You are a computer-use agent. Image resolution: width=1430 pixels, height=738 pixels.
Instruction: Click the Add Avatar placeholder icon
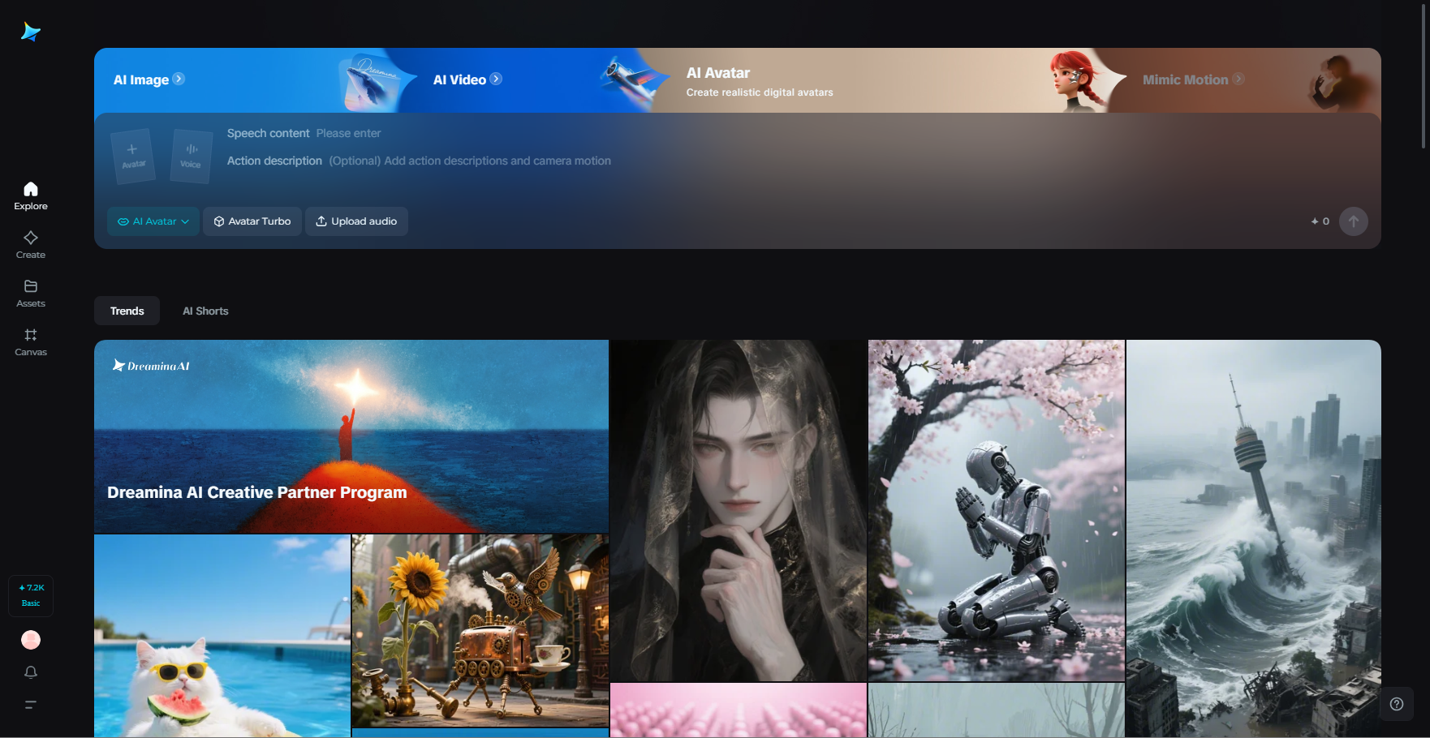coord(132,156)
